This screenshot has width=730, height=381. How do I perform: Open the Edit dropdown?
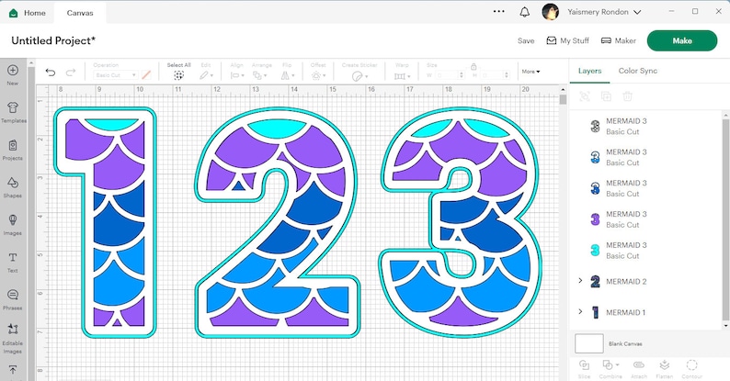[206, 75]
